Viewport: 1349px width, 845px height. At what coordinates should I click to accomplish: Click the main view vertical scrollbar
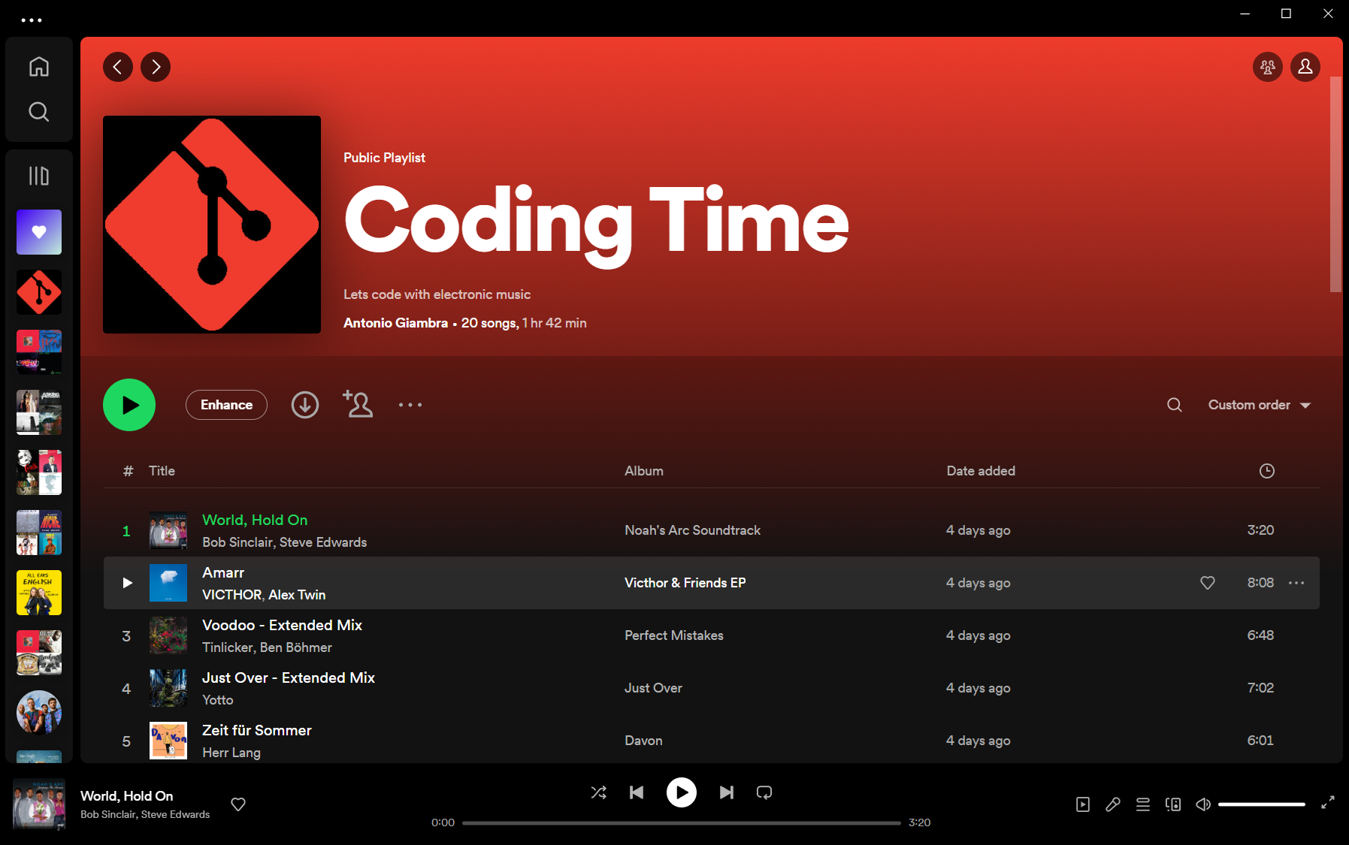point(1335,184)
